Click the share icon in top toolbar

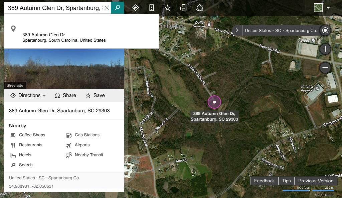pyautogui.click(x=200, y=8)
